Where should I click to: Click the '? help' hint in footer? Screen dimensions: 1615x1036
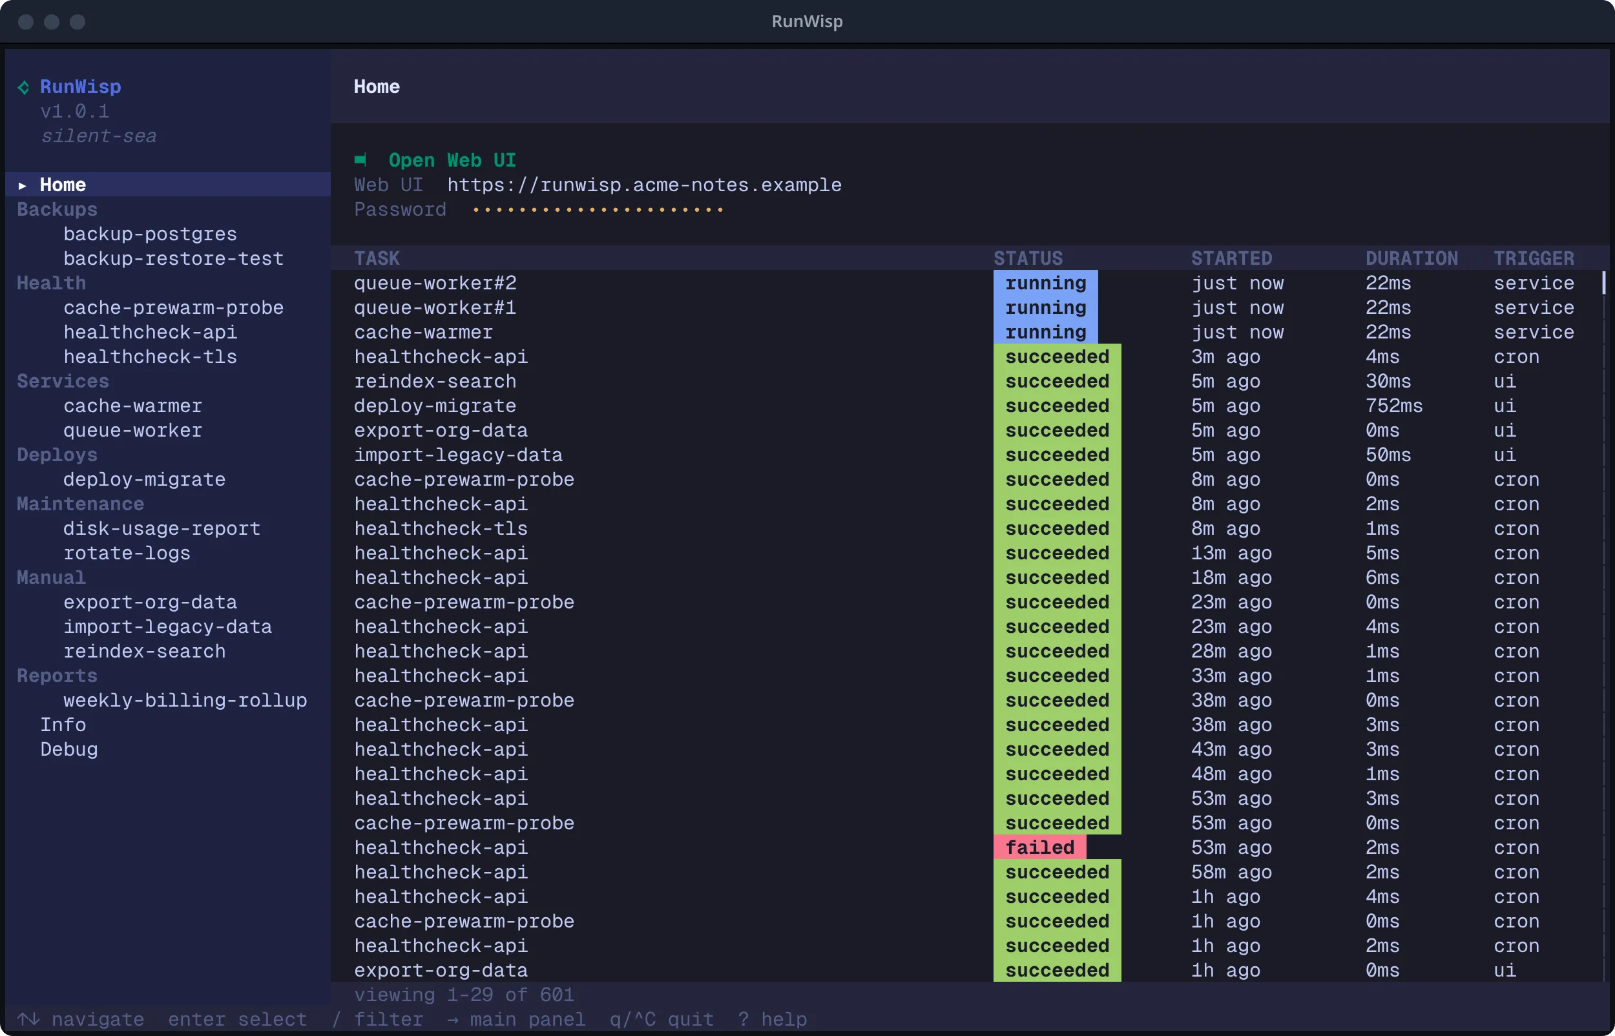pos(772,1020)
